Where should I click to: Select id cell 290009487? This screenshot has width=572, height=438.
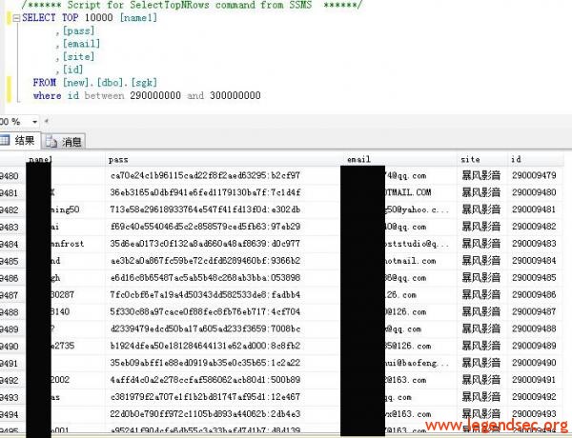tap(534, 311)
